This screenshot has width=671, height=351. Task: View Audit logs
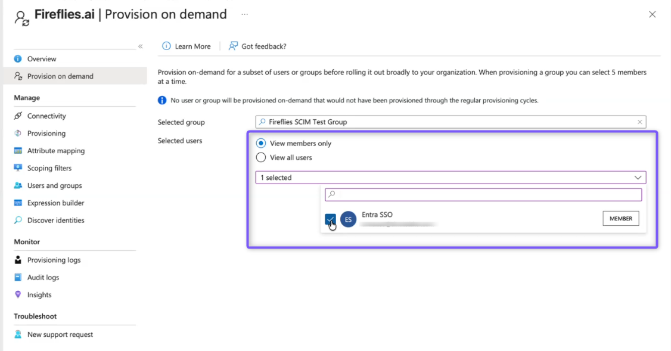[x=44, y=277]
